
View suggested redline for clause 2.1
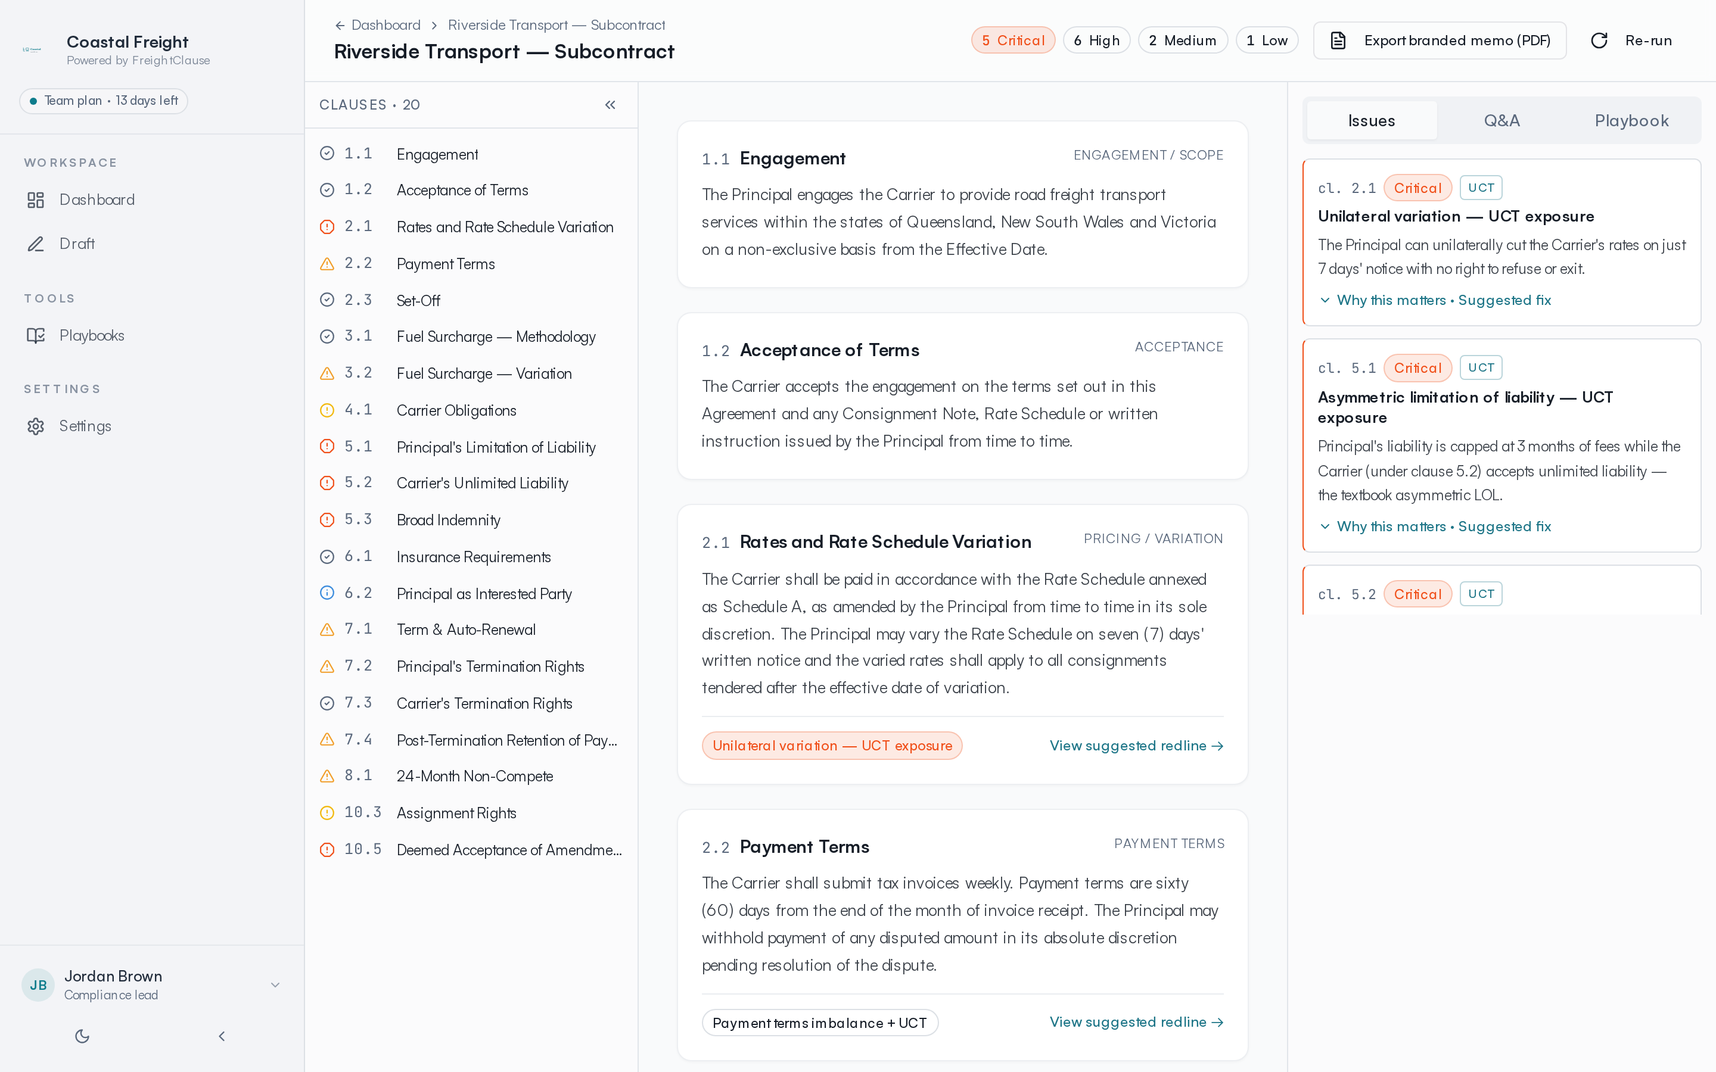[x=1136, y=745]
